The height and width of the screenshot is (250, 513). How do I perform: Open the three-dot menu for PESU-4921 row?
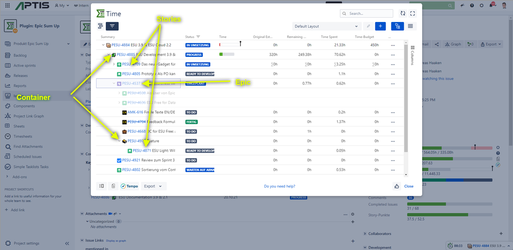(393, 160)
